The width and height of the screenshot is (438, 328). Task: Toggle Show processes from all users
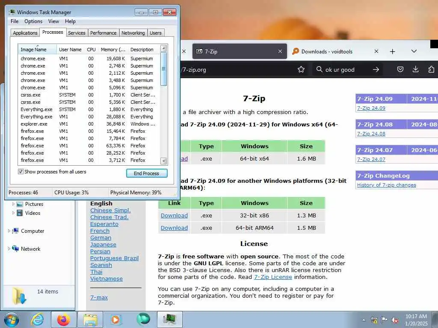(x=21, y=172)
